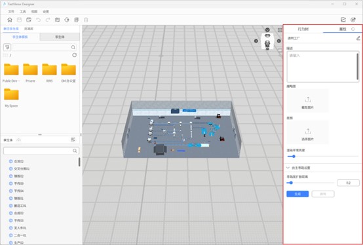Open the 设置 menu
The image size is (363, 245).
pos(46,12)
